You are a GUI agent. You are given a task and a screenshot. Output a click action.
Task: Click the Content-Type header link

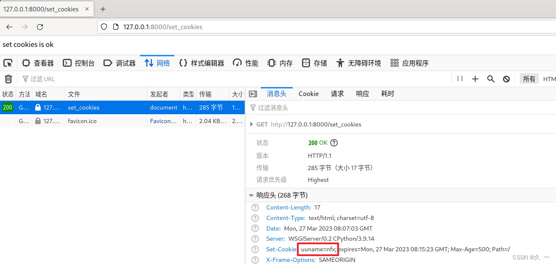tap(286, 218)
